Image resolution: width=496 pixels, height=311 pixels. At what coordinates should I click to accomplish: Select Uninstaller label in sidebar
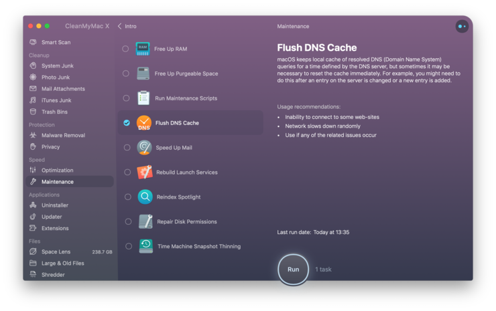(x=55, y=205)
